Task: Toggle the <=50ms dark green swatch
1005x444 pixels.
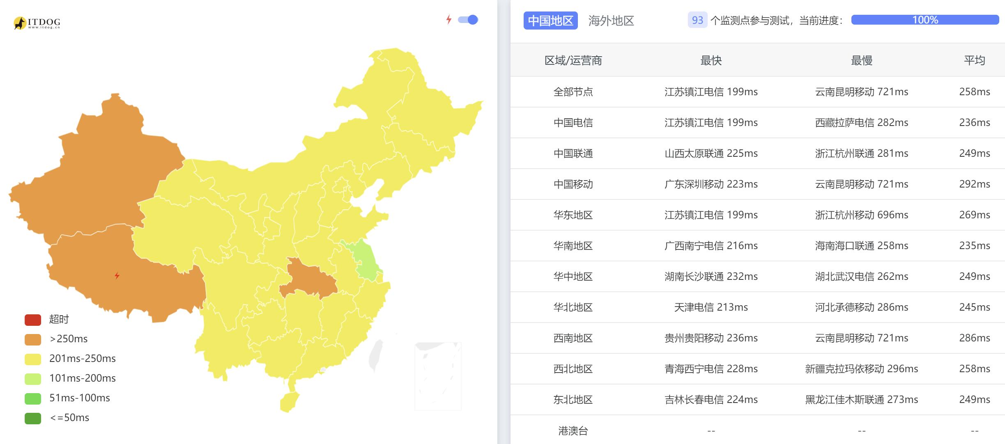Action: pyautogui.click(x=33, y=418)
